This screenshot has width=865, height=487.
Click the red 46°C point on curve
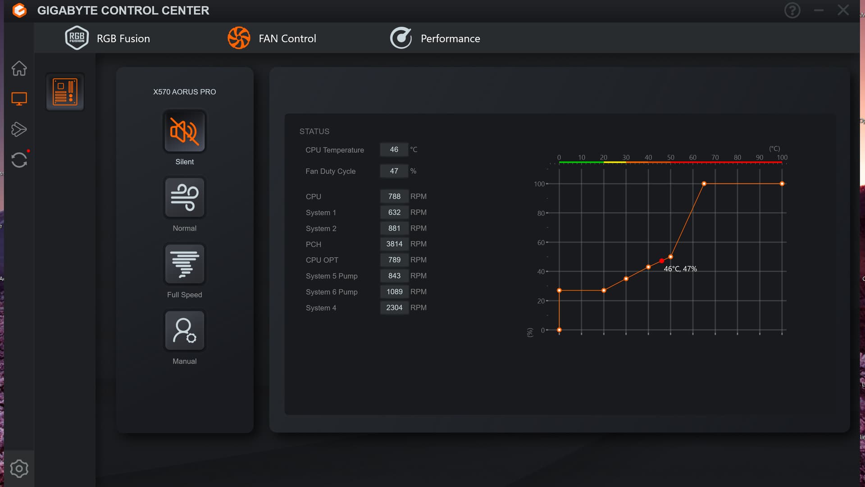(x=661, y=261)
